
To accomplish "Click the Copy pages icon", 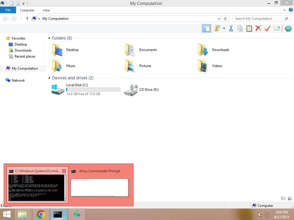I will (240, 28).
